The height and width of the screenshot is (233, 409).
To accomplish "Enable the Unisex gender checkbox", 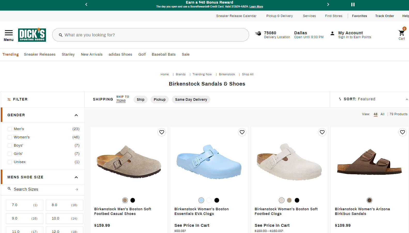I will 10,162.
